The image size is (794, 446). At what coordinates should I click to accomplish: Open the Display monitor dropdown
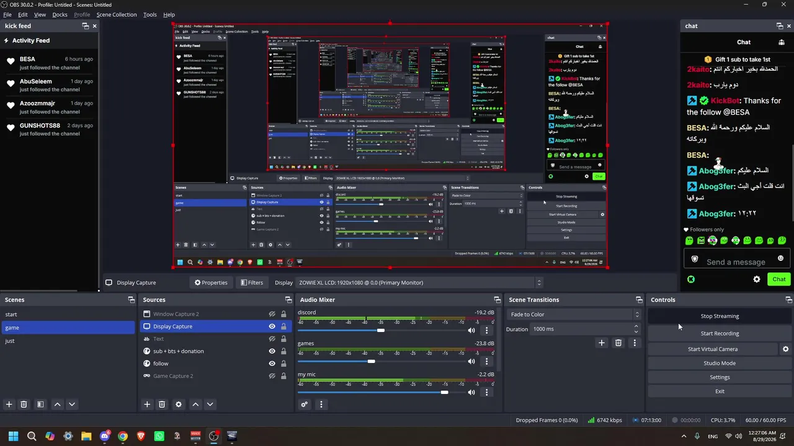click(x=420, y=282)
